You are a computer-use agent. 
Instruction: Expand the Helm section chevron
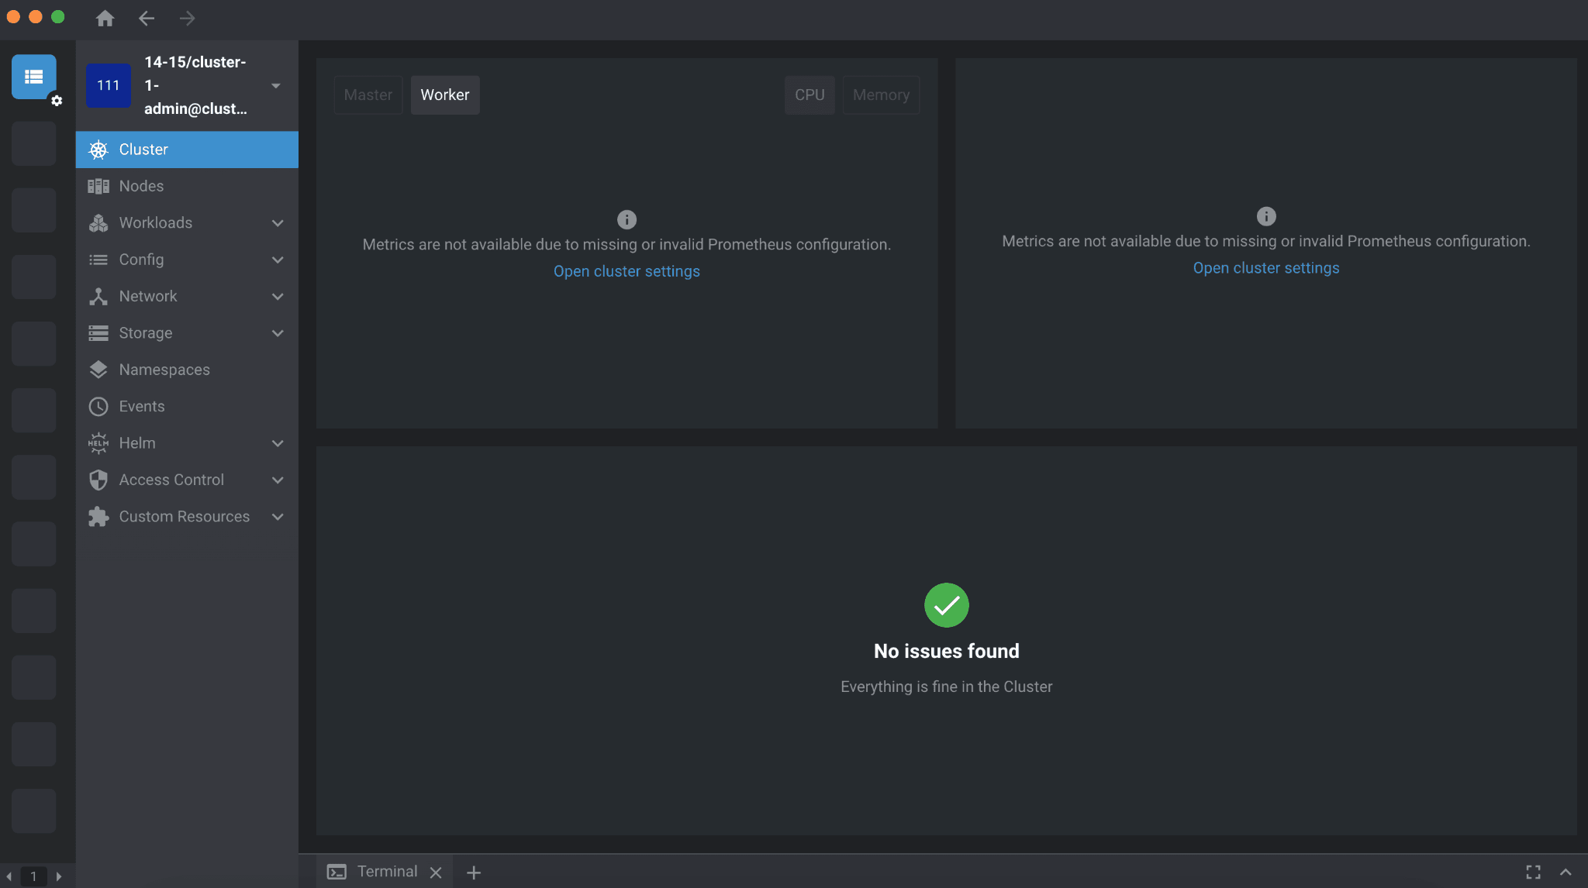278,443
